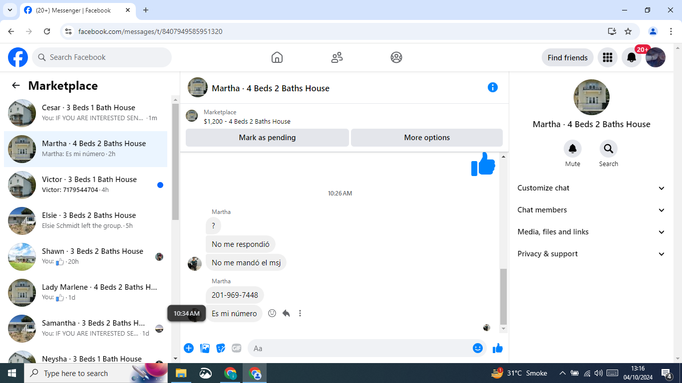Open chat header Martha 4 Beds title
Screen dimensions: 682x383
[271, 88]
